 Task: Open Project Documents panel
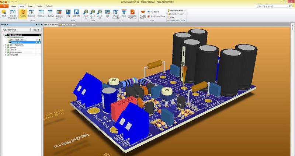click(x=13, y=14)
